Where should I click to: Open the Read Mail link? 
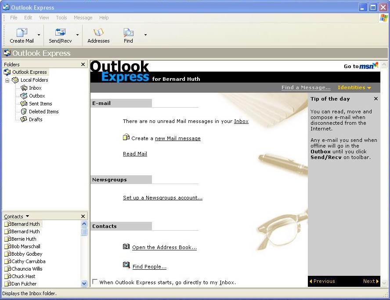pyautogui.click(x=135, y=154)
